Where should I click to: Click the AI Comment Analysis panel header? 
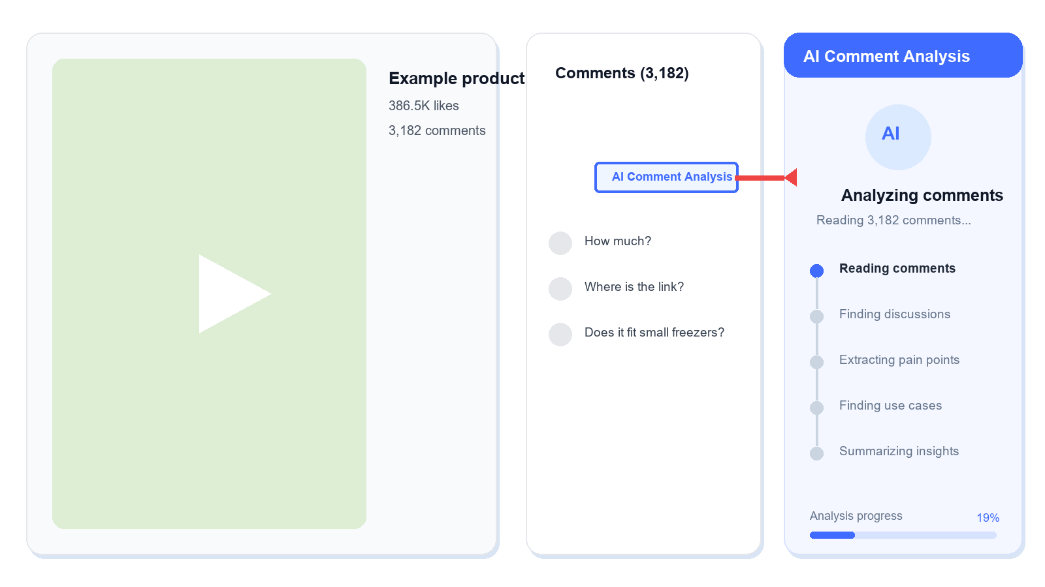903,55
